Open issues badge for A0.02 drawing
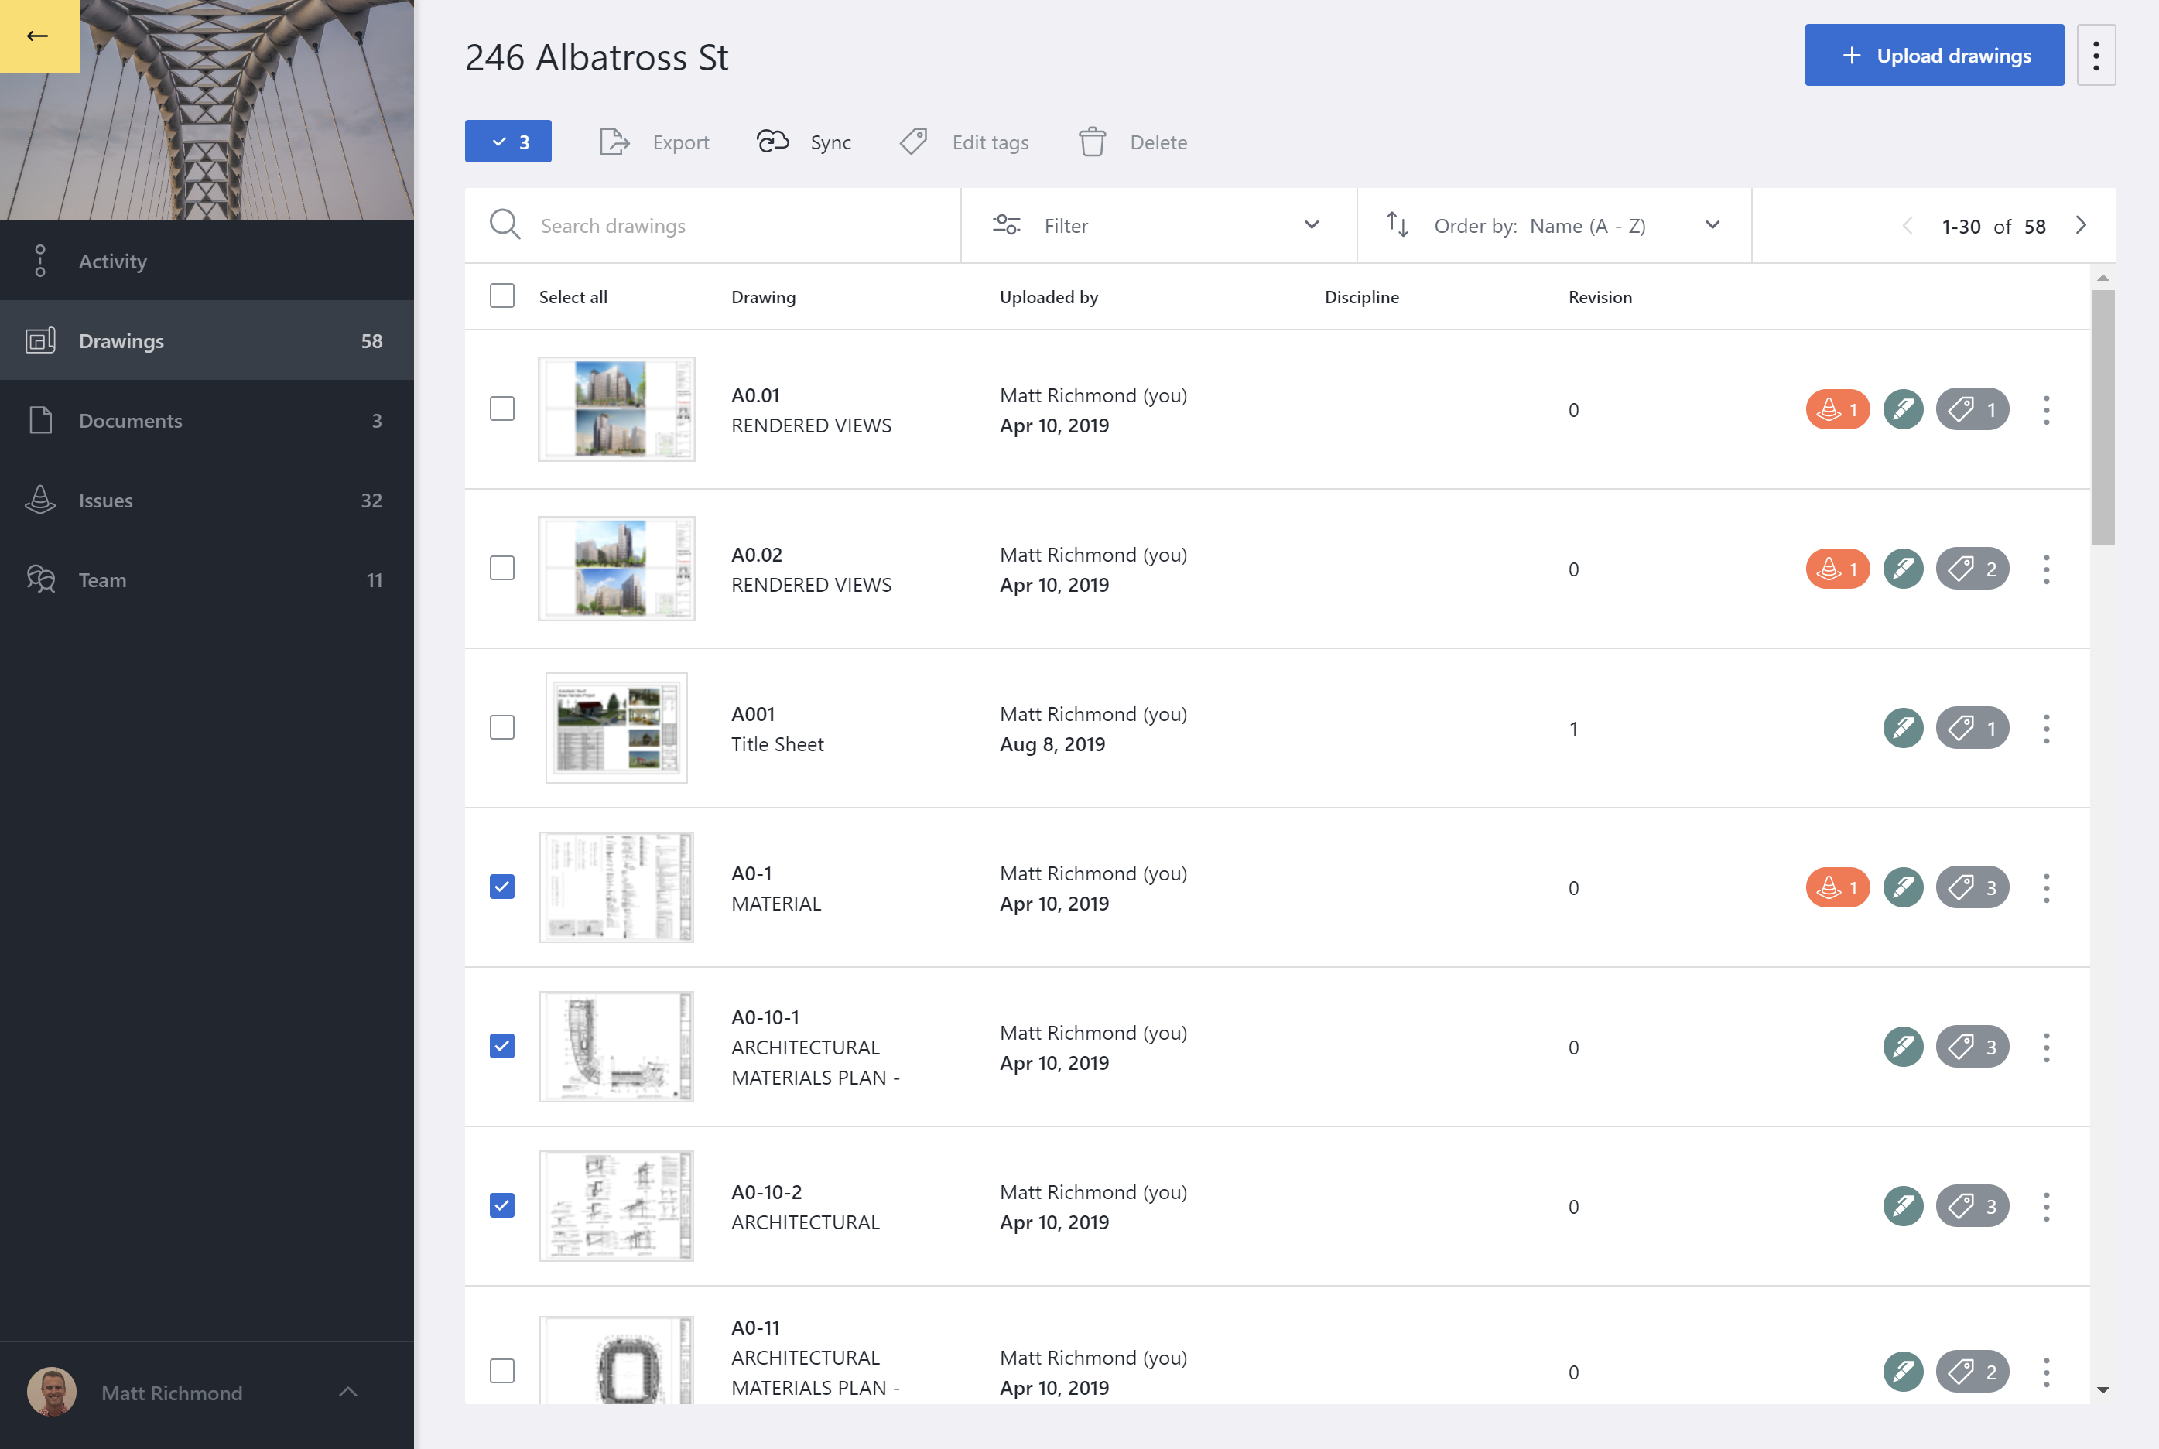The height and width of the screenshot is (1449, 2159). pos(1837,569)
